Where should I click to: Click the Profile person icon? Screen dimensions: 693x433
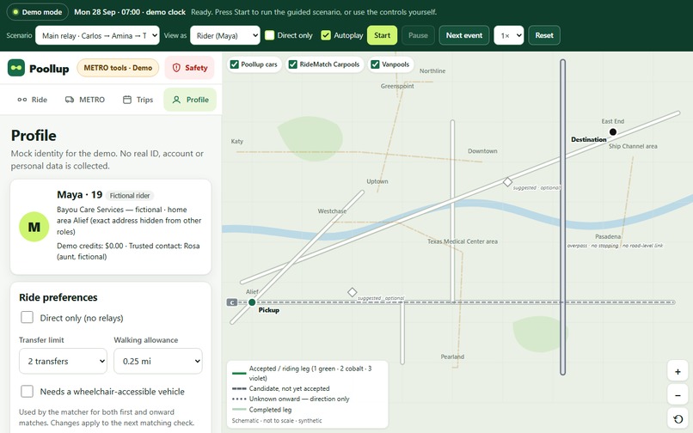[176, 100]
